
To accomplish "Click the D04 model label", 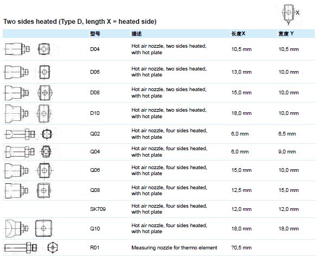I will [x=95, y=49].
